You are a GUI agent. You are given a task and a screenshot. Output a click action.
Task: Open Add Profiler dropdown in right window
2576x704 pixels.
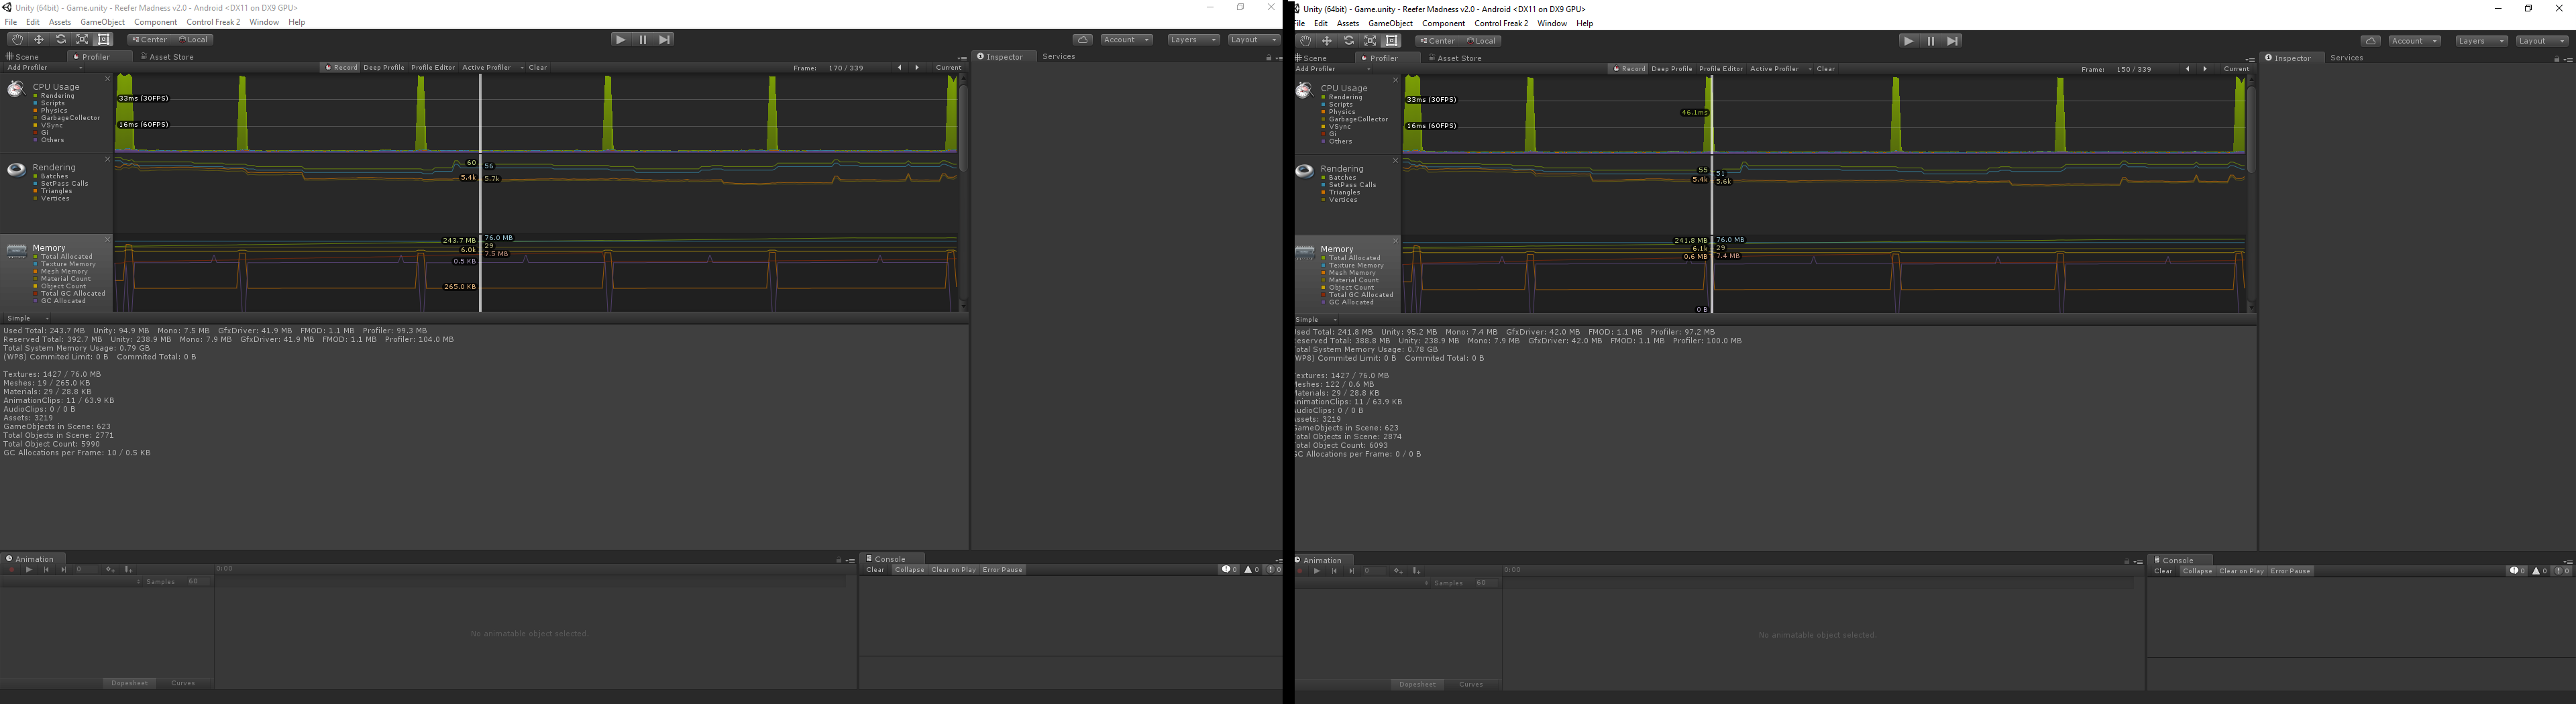pos(1332,69)
